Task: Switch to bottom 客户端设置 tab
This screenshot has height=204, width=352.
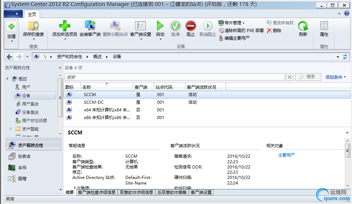Action: pyautogui.click(x=201, y=192)
